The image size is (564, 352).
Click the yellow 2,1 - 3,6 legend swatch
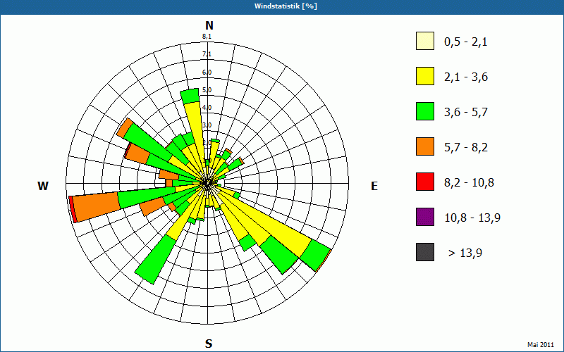point(425,76)
